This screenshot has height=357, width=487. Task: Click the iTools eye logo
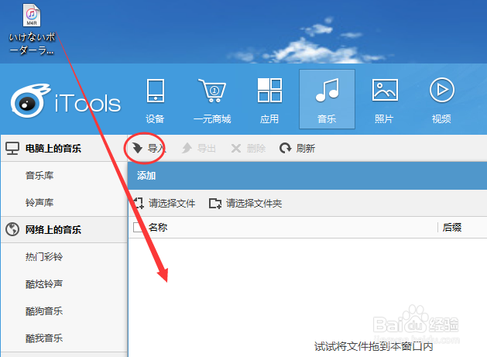tap(29, 101)
